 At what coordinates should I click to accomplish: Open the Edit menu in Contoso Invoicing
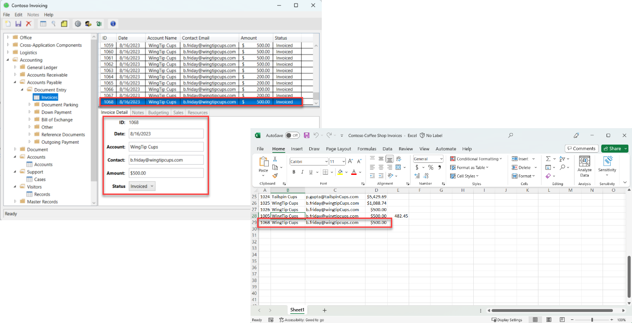coord(18,15)
